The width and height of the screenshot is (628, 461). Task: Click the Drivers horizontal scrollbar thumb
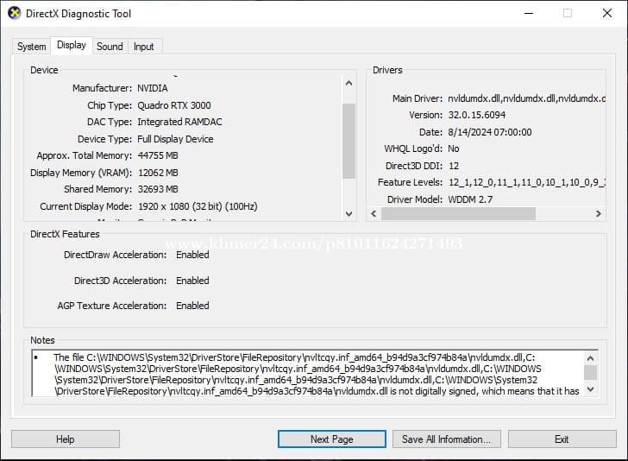pyautogui.click(x=459, y=213)
